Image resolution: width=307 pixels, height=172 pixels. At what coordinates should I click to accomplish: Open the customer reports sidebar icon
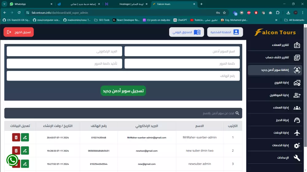tap(297, 45)
